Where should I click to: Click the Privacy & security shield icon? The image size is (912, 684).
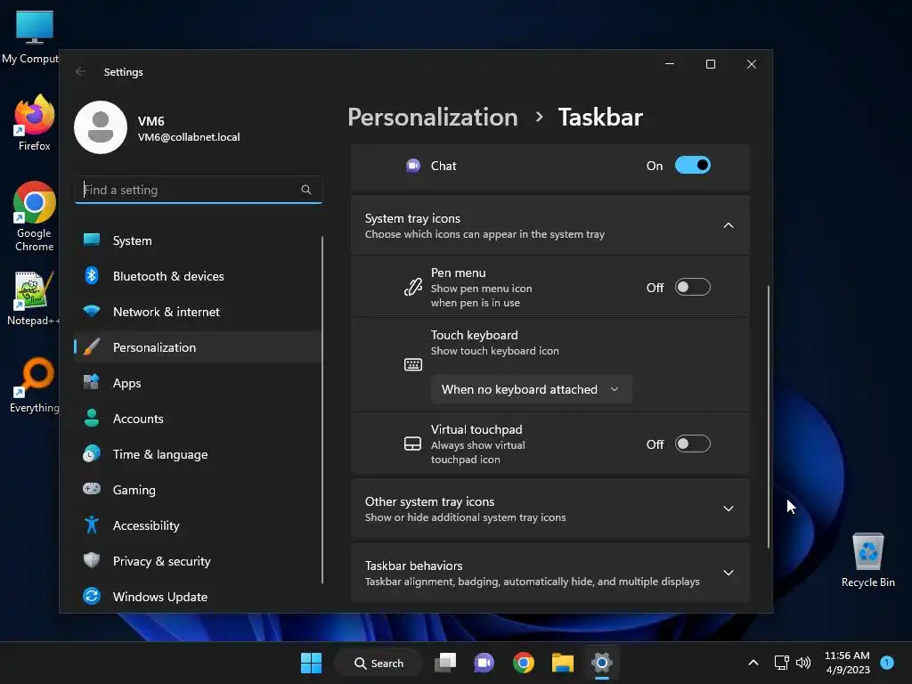(x=92, y=560)
